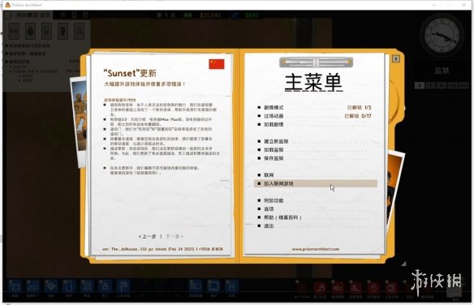Click the dimmed game clock dial

coord(442,36)
